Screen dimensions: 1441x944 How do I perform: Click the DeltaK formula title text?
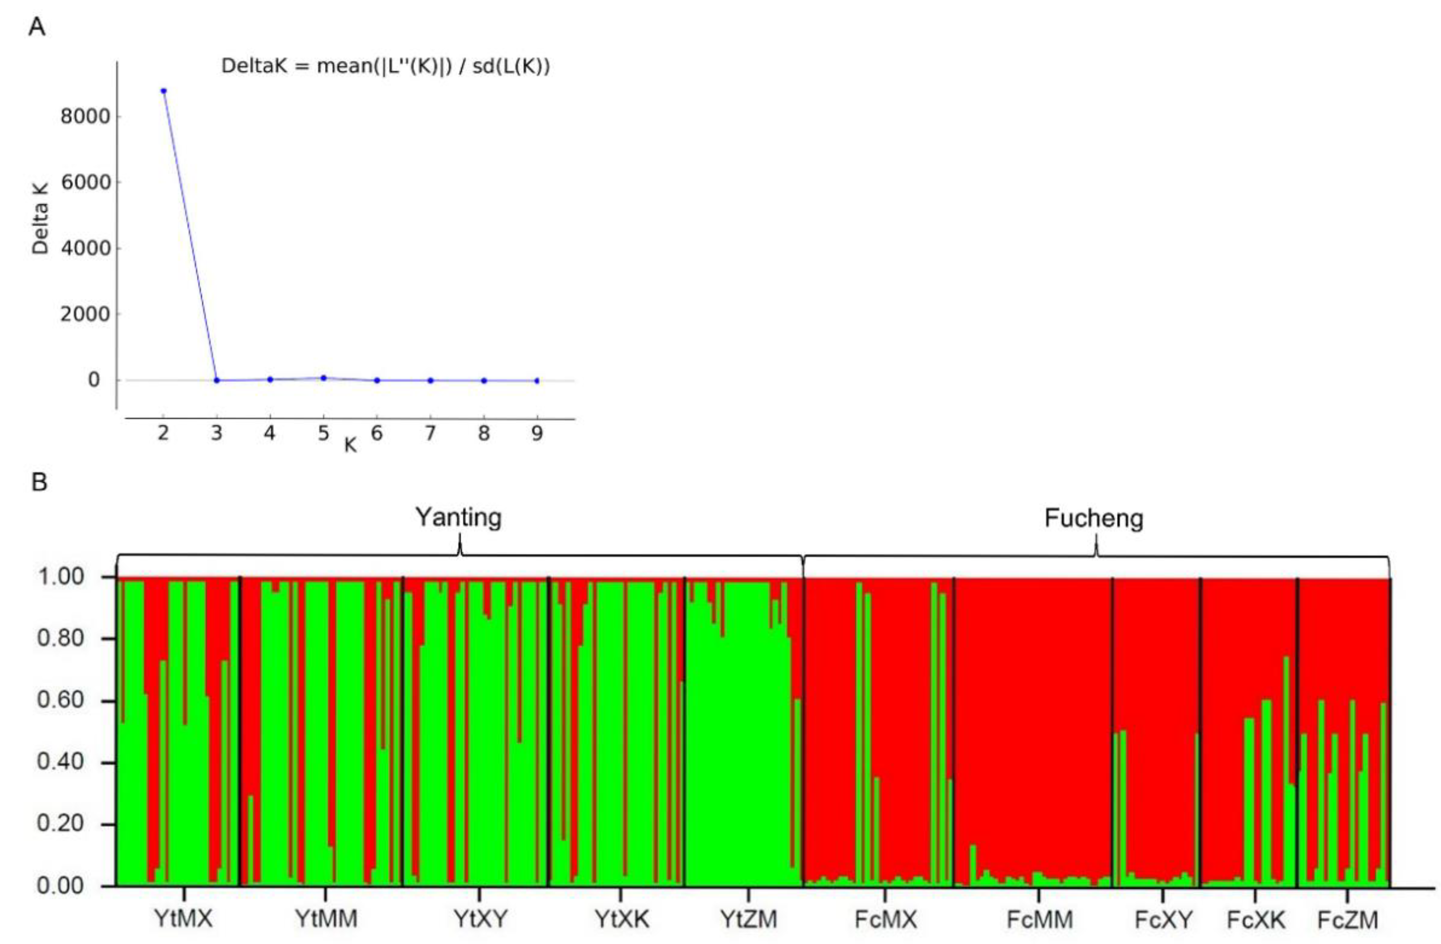386,65
